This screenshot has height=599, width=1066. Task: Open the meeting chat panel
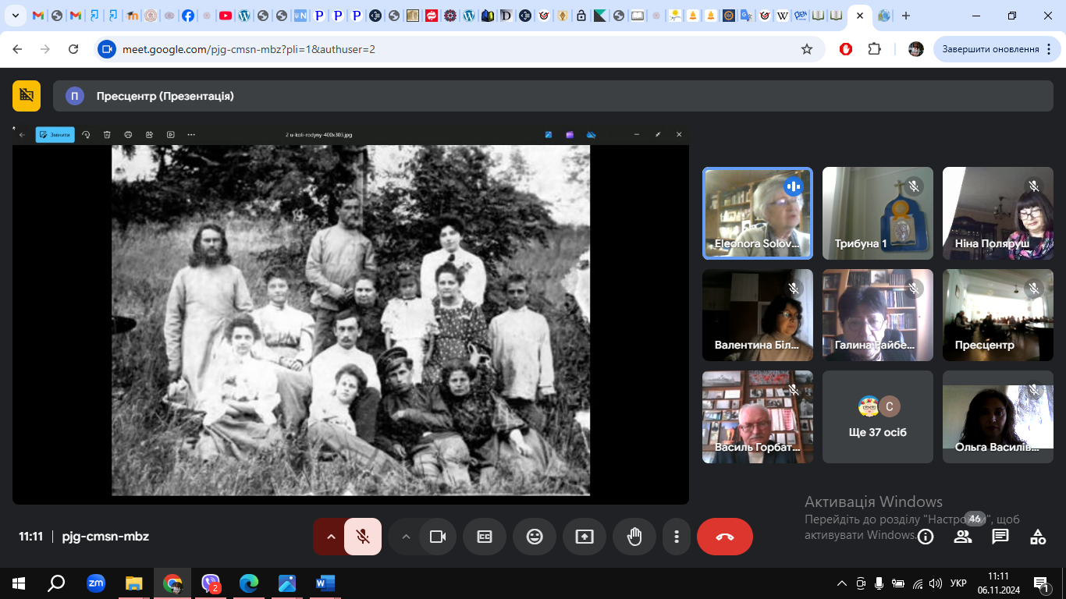(1000, 537)
